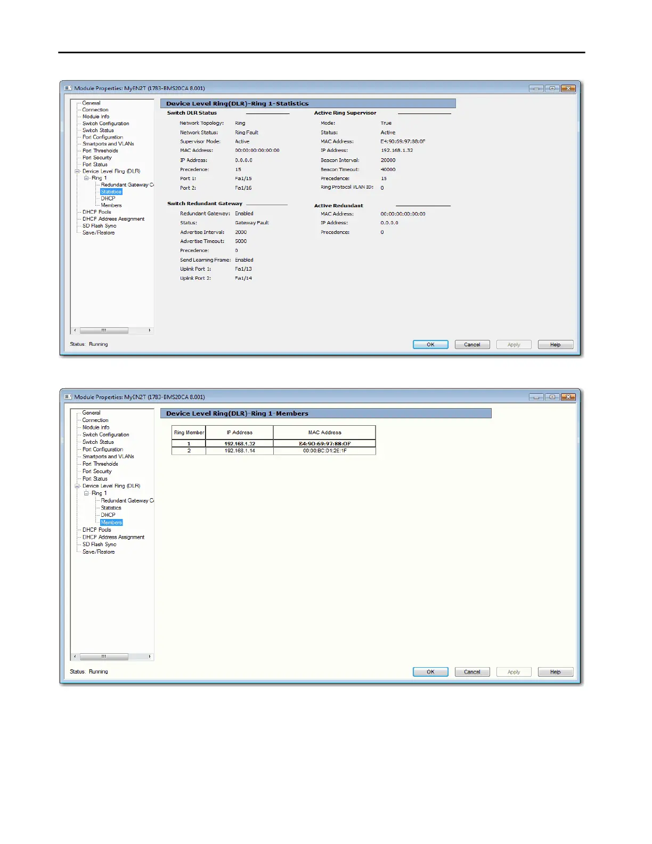Select Port Thresholds in the Statistics window tree
The width and height of the screenshot is (652, 844).
point(100,151)
